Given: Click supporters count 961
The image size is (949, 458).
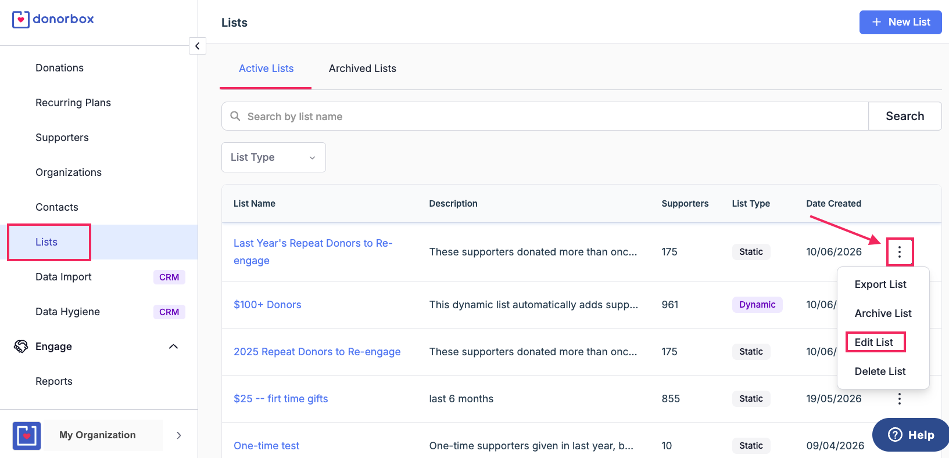Looking at the screenshot, I should point(670,305).
